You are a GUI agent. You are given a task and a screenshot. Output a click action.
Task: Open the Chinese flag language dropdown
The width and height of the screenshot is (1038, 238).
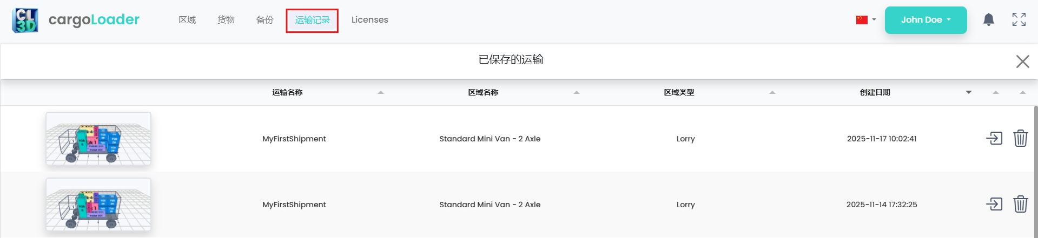[865, 20]
